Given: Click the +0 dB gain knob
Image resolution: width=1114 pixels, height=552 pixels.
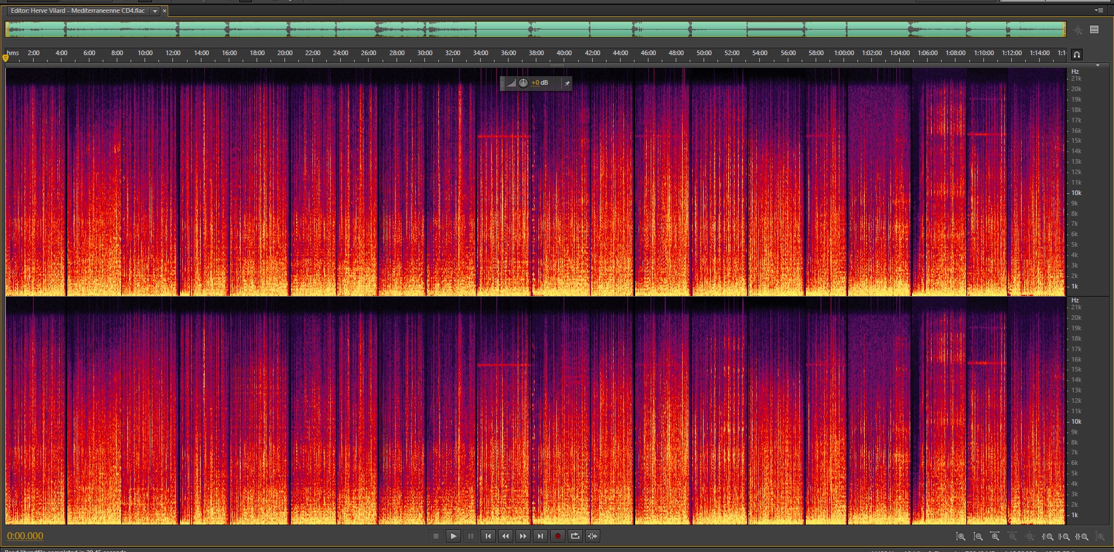Looking at the screenshot, I should (523, 83).
